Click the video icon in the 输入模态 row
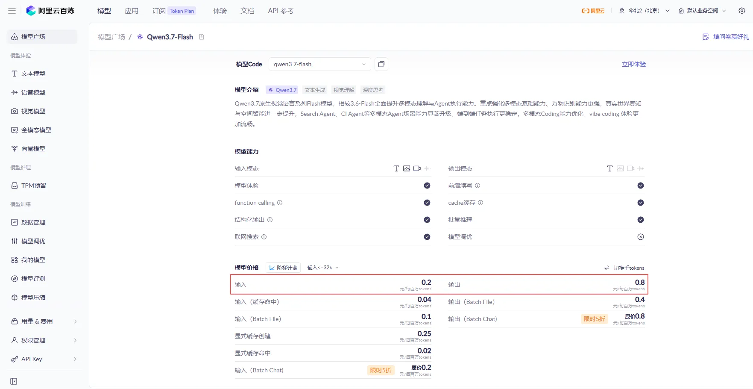The height and width of the screenshot is (389, 753). coord(417,168)
